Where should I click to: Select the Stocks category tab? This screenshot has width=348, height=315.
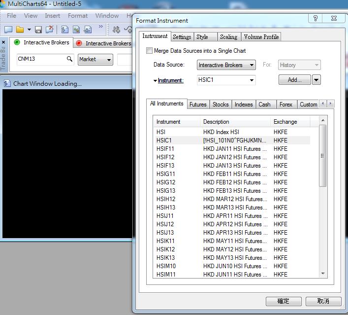tap(221, 104)
